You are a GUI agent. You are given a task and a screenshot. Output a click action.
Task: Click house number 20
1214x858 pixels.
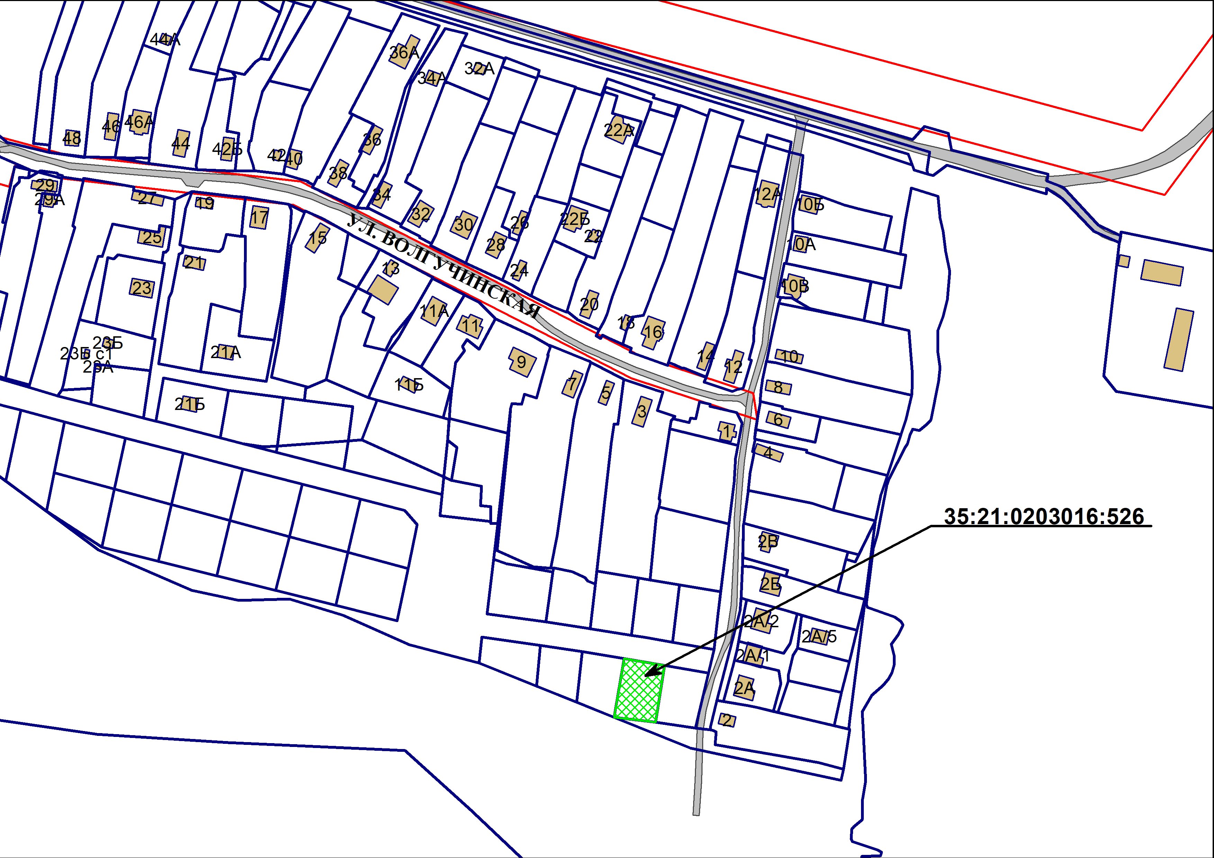tap(589, 304)
